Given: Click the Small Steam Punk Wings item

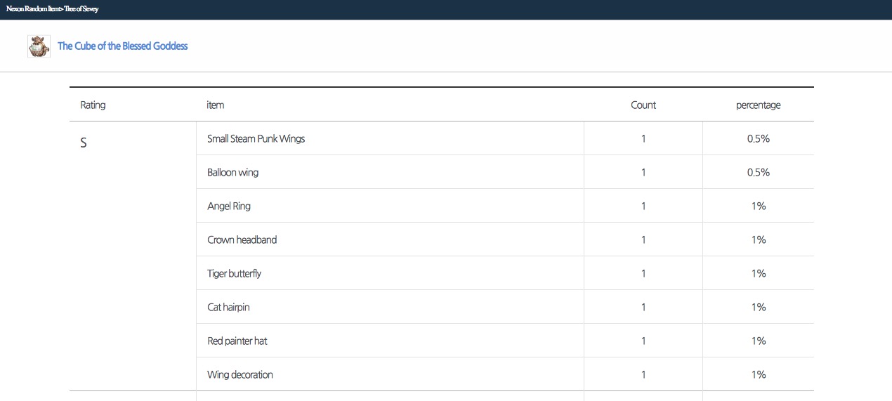Looking at the screenshot, I should [256, 139].
